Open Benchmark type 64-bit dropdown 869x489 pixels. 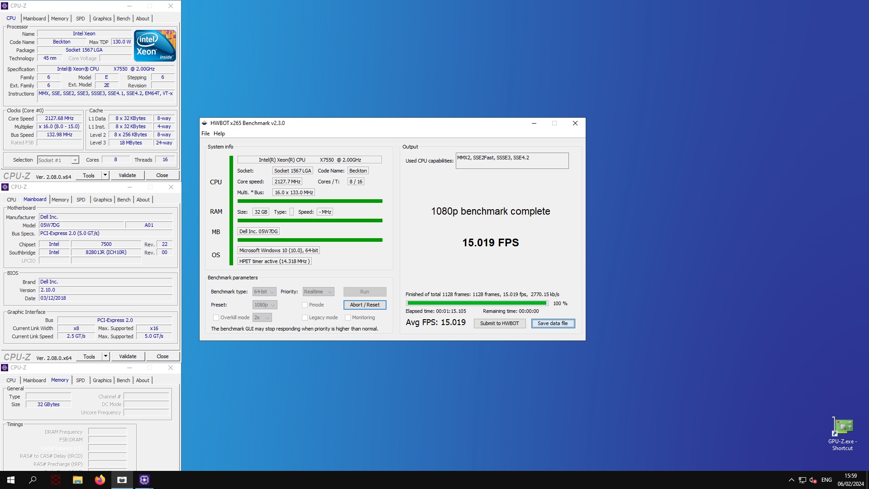pos(264,292)
